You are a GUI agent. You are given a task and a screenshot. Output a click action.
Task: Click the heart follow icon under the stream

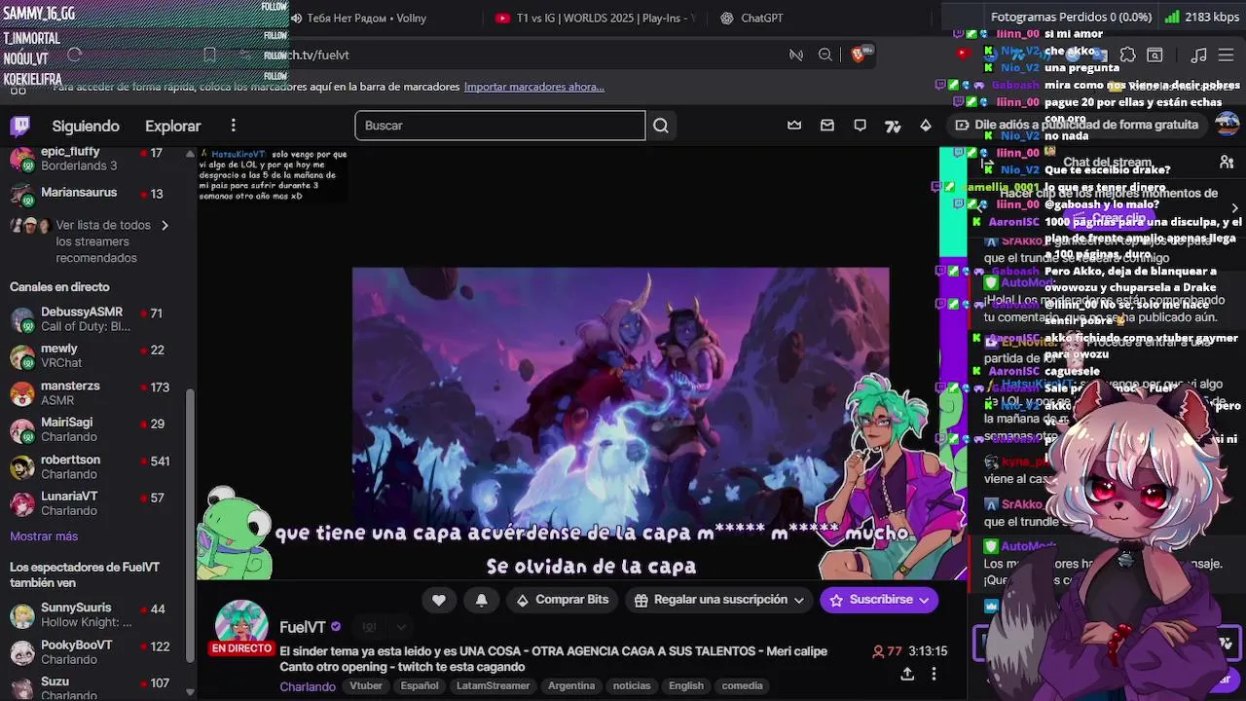[439, 600]
